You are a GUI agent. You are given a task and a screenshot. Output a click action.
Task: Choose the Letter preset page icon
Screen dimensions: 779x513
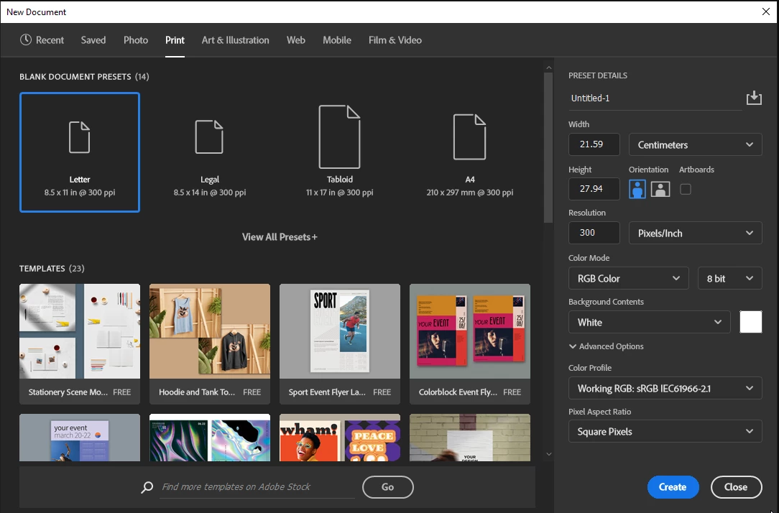pyautogui.click(x=80, y=137)
